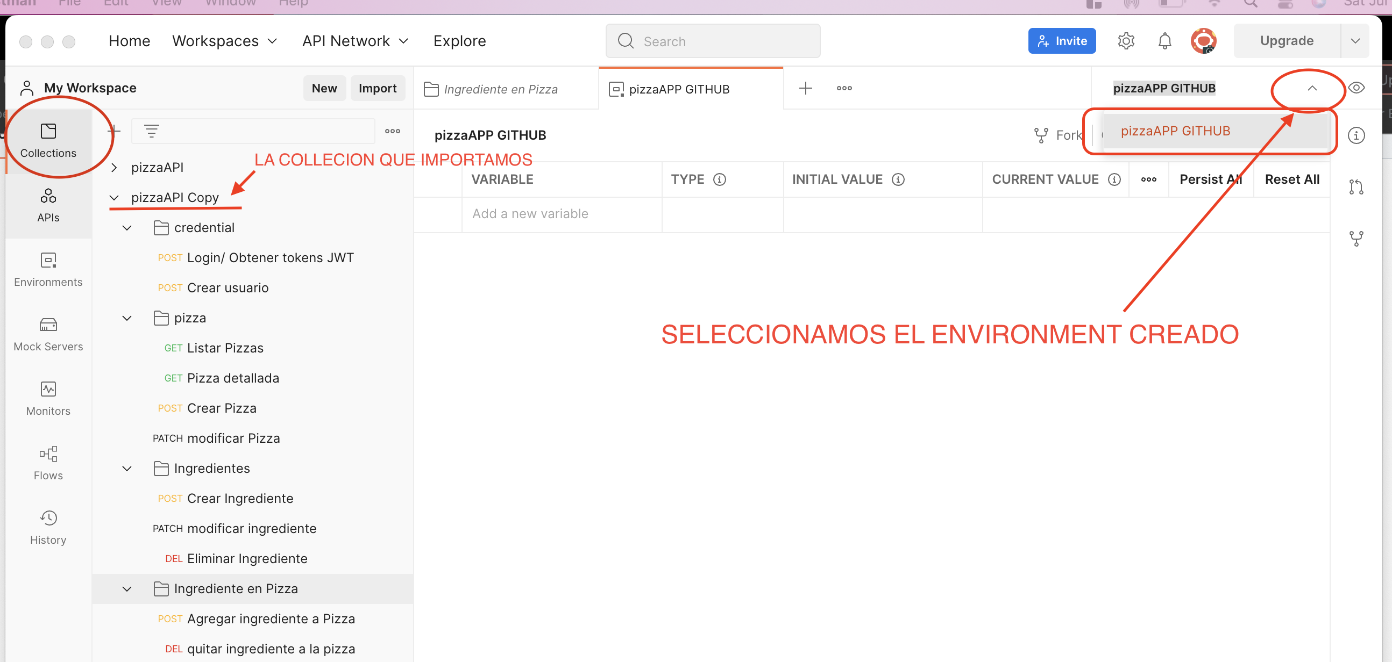This screenshot has height=662, width=1392.
Task: Toggle the environment selector dropdown
Action: coord(1311,88)
